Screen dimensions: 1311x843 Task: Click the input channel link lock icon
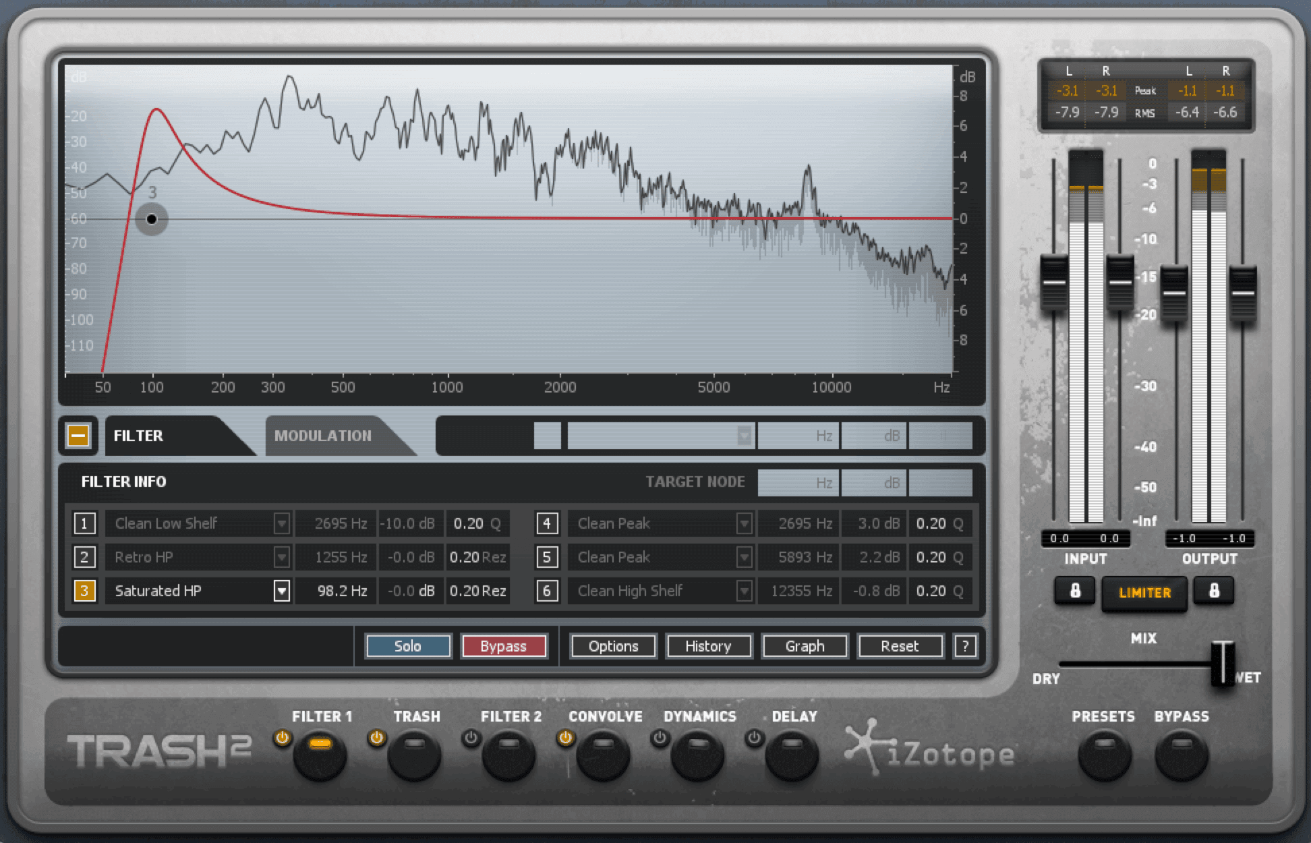pyautogui.click(x=1075, y=591)
